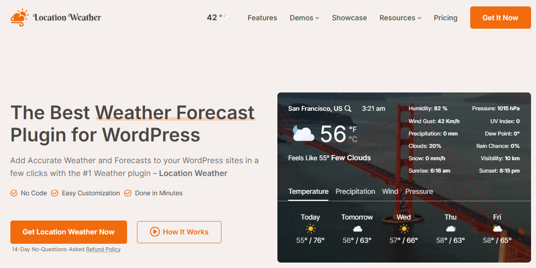Click the Few Clouds condition text
Screen dimensions: 536x268
click(x=351, y=158)
